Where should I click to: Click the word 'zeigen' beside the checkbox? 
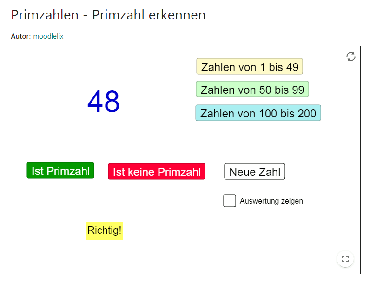coord(292,201)
